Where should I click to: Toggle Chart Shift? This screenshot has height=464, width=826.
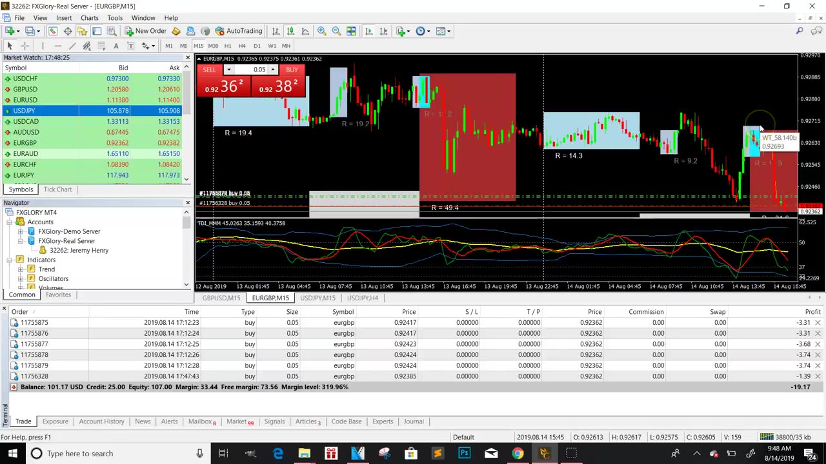click(x=383, y=31)
